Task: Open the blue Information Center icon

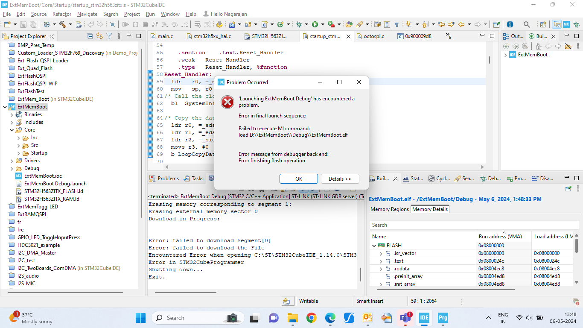Action: pyautogui.click(x=510, y=24)
